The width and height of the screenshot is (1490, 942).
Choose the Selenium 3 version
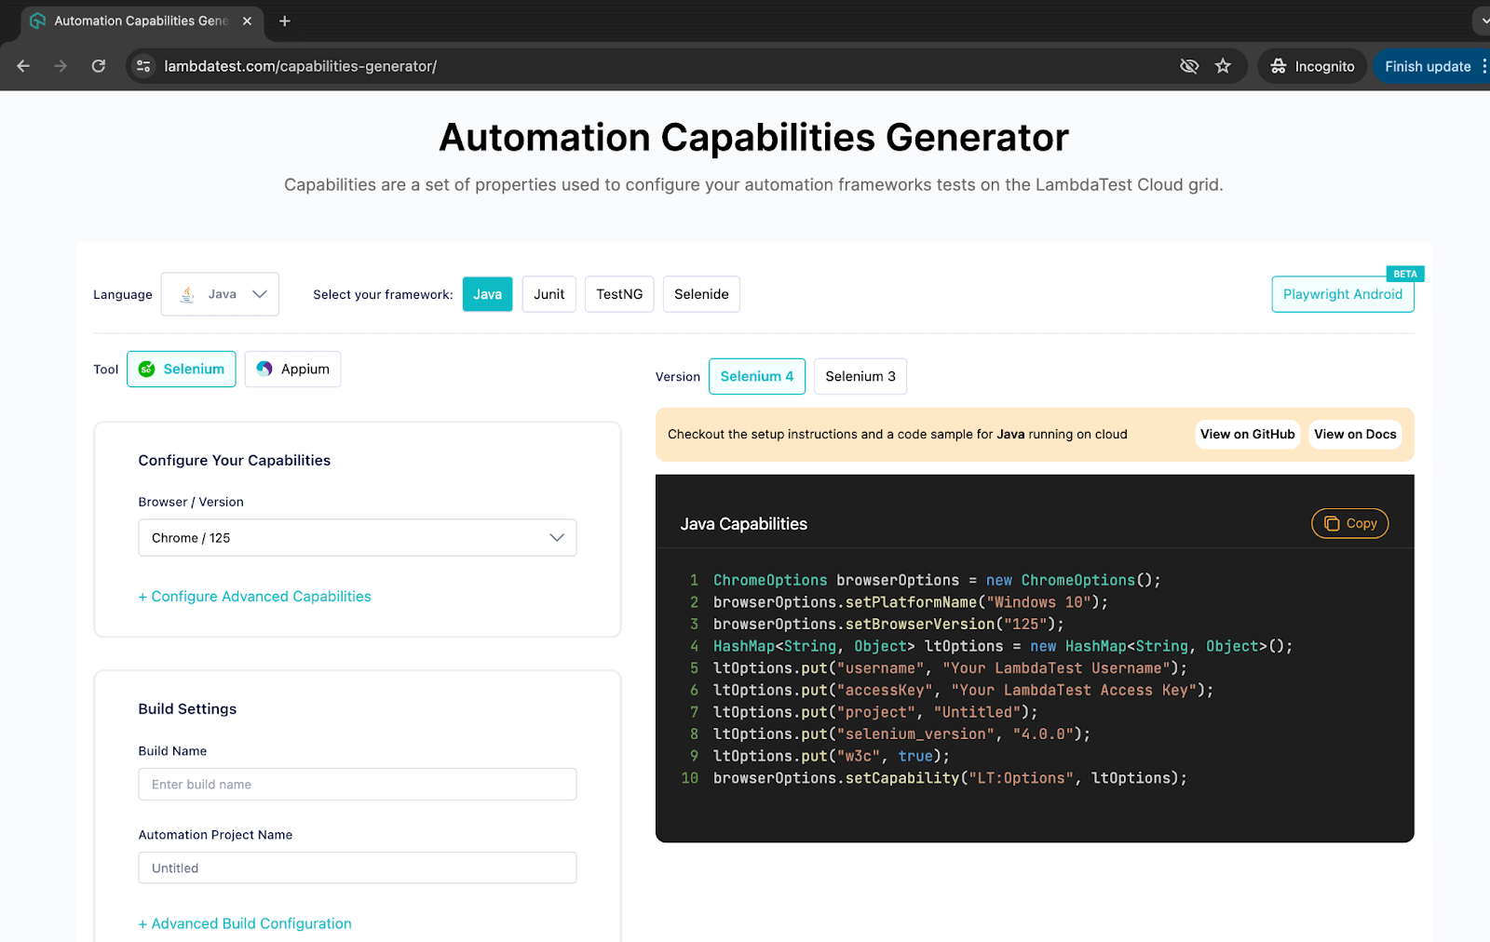pos(860,376)
